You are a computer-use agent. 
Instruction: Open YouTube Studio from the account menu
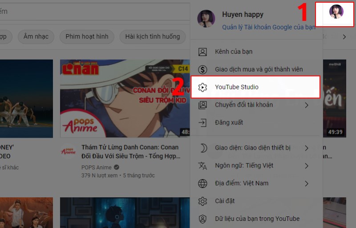[255, 87]
